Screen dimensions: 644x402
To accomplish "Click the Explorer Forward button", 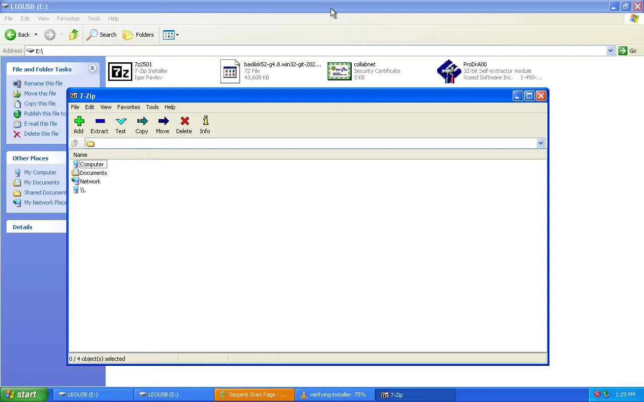I will 50,35.
